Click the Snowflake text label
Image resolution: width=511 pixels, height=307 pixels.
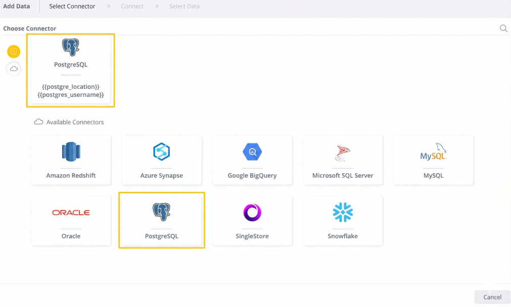point(343,236)
